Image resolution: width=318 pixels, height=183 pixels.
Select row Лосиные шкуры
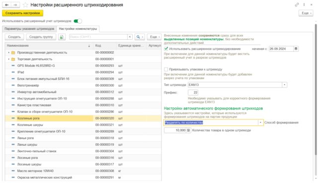click(83, 164)
